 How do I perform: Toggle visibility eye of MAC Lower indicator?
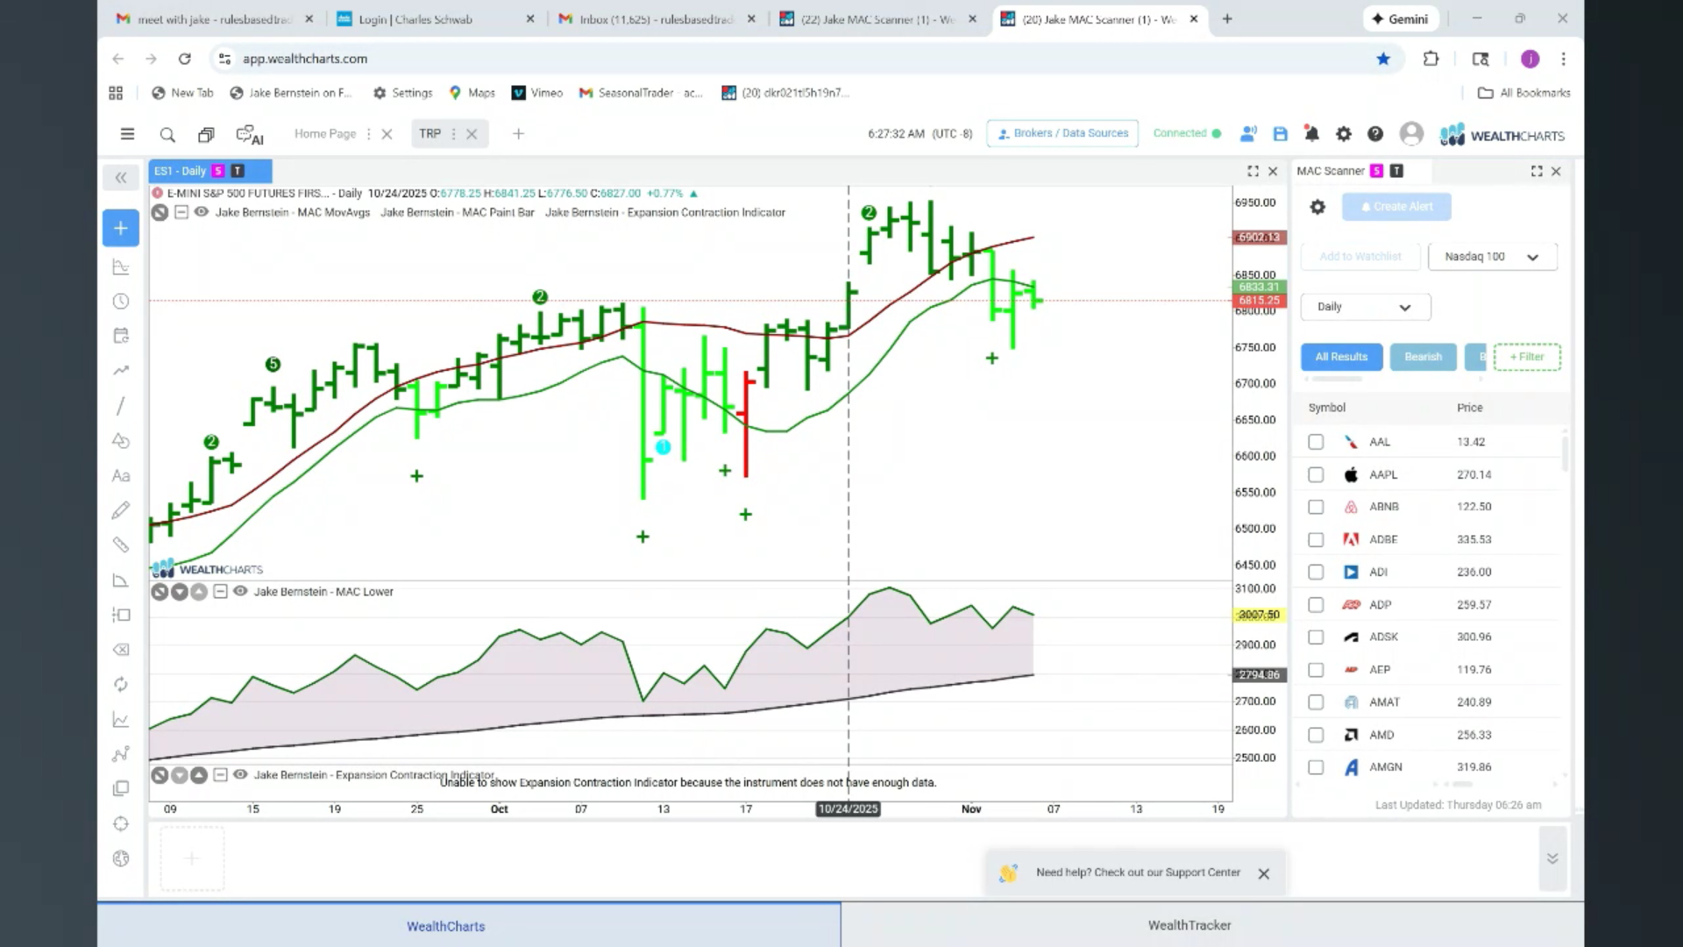[240, 592]
